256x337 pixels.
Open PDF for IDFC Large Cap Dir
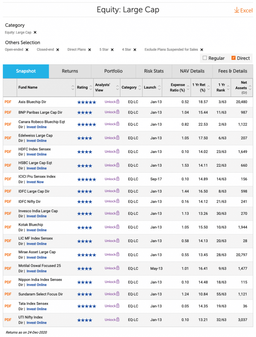8,191
